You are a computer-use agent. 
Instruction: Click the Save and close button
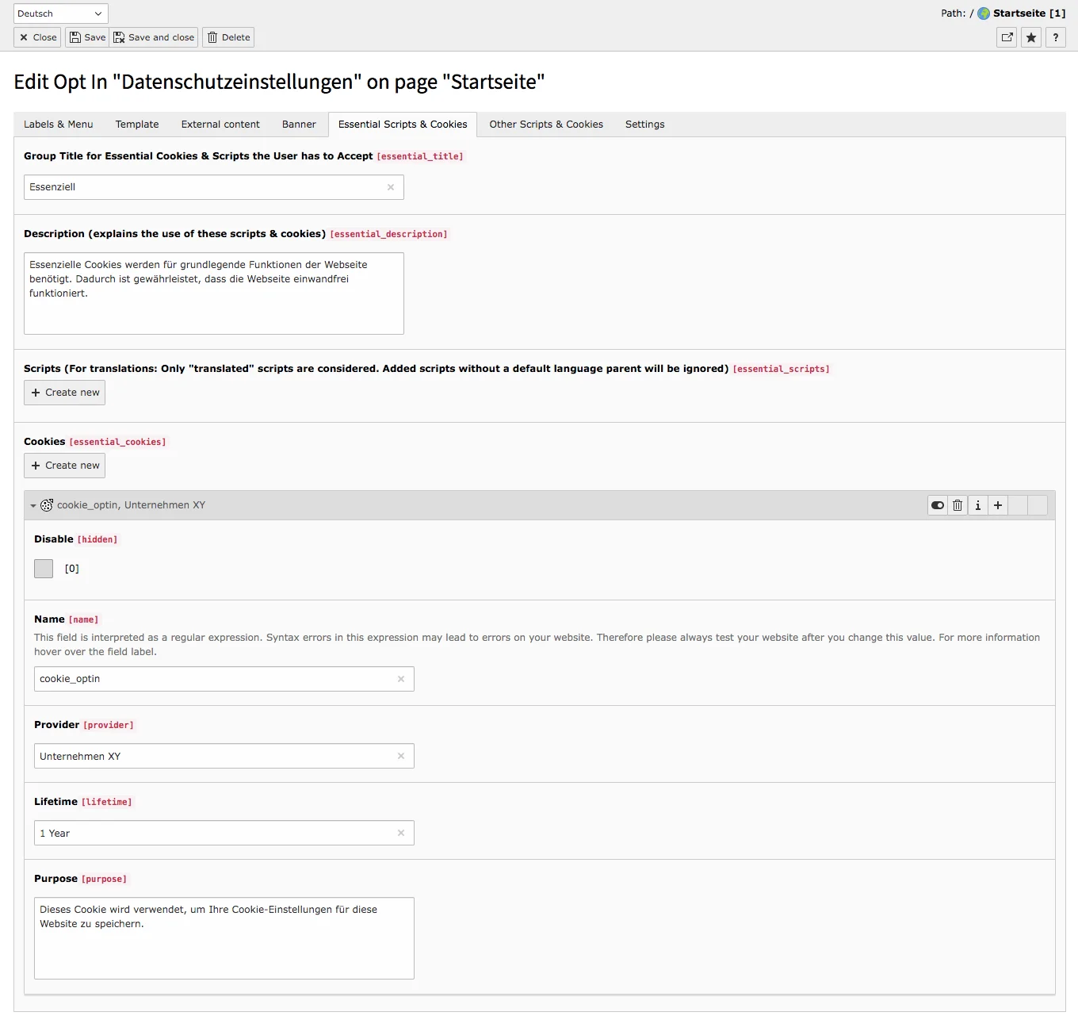(154, 37)
